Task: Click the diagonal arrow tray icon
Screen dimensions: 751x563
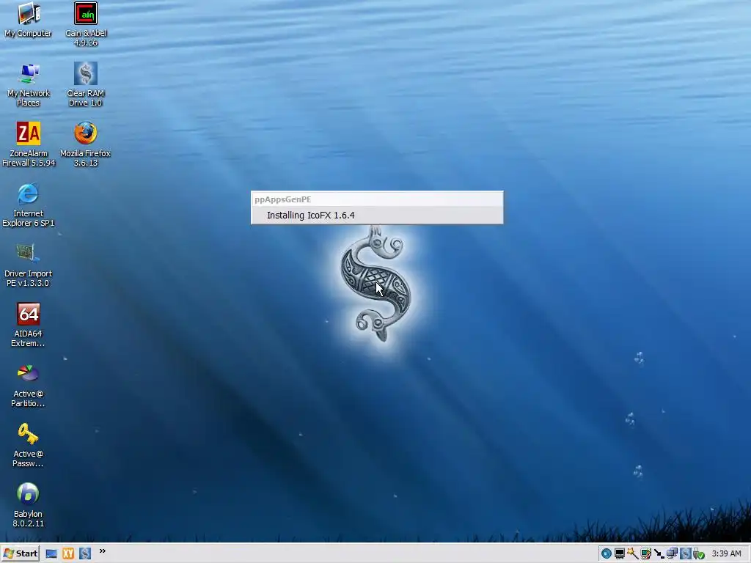Action: [x=659, y=554]
